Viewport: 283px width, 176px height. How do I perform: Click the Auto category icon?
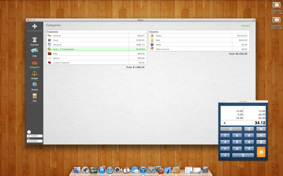click(49, 49)
